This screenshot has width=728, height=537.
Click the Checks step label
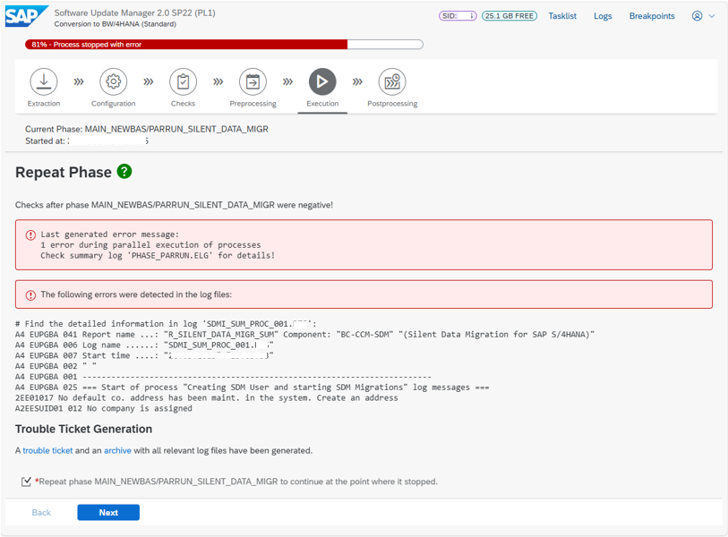183,104
